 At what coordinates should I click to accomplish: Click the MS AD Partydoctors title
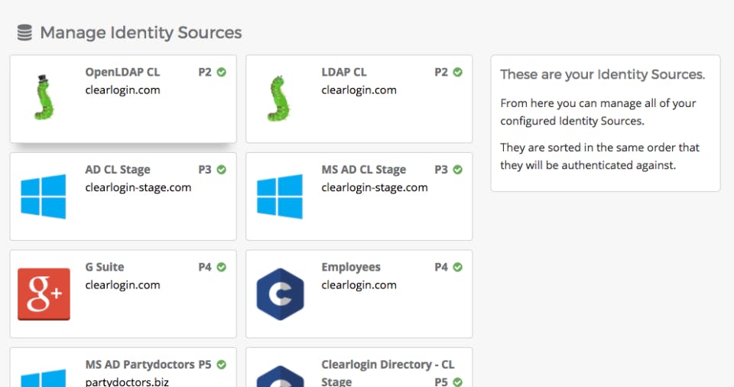pos(140,365)
